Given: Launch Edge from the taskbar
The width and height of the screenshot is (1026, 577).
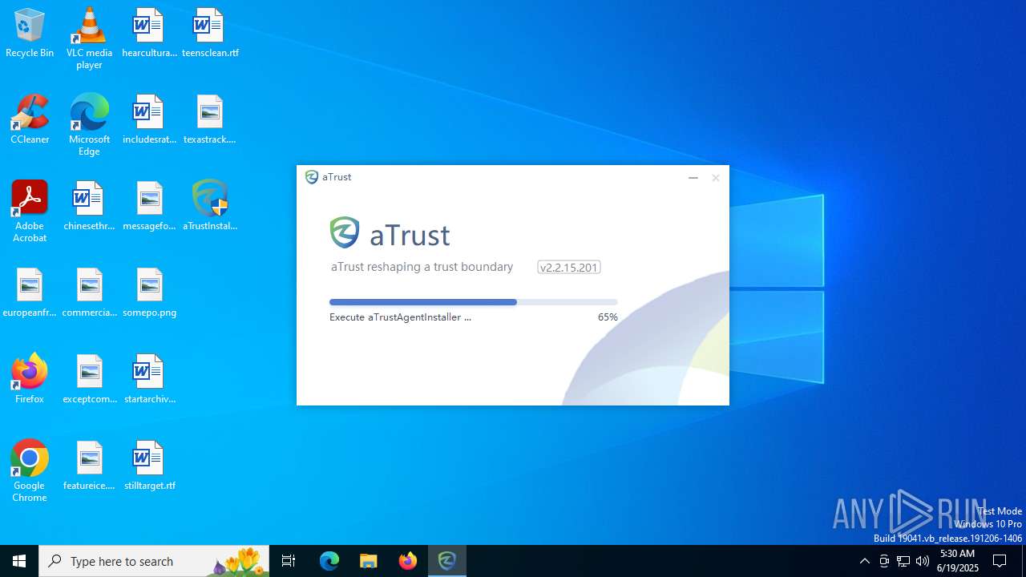Looking at the screenshot, I should (x=329, y=561).
